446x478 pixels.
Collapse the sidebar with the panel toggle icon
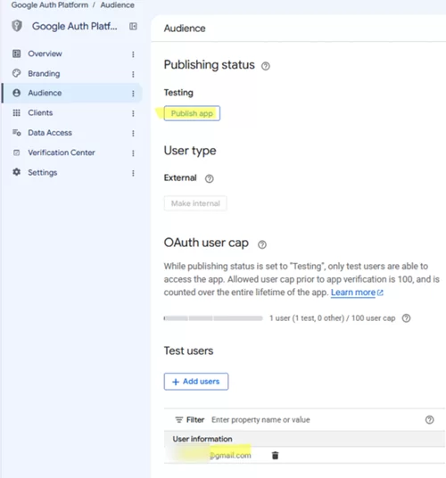[x=133, y=26]
